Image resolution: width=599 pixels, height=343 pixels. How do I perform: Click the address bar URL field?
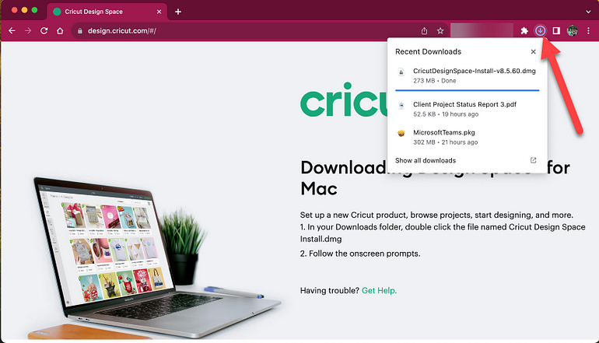(x=244, y=30)
